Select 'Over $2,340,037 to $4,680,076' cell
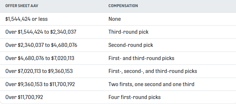Screen dimensions: 236x104 point(41,45)
